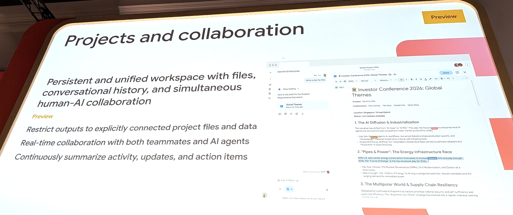This screenshot has width=513, height=215.
Task: Click the '1. The AI Diffusion & Industrialization' heading
Action: click(387, 122)
